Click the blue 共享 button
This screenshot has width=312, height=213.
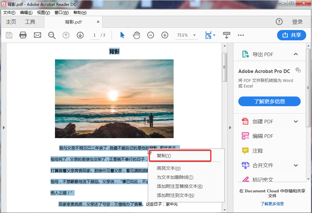point(291,35)
